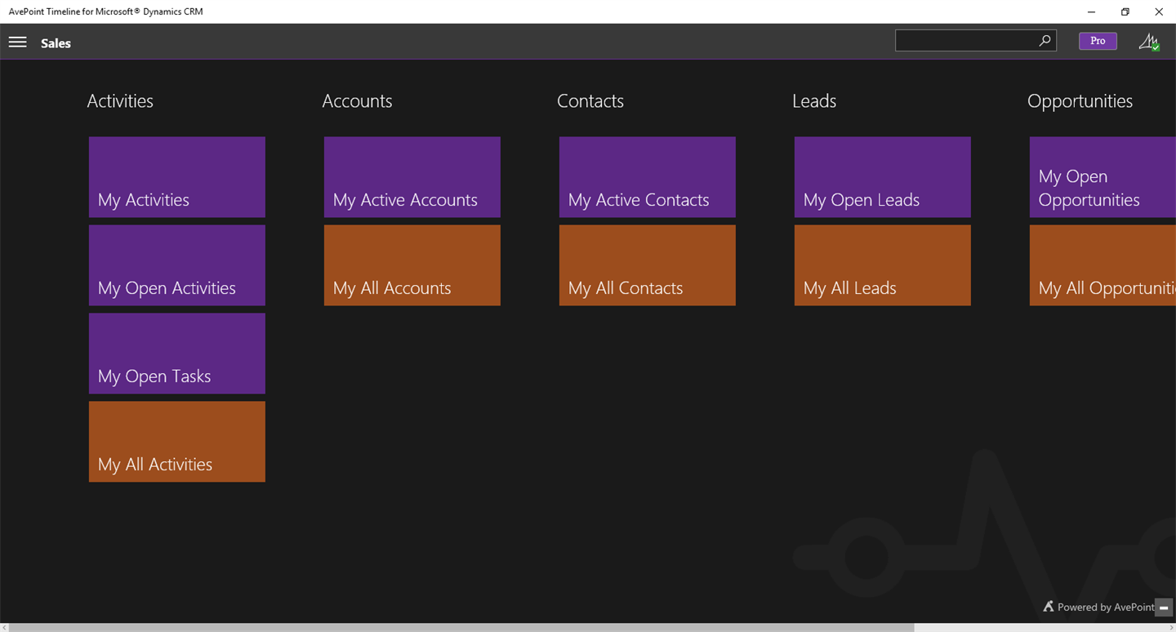The image size is (1176, 632).
Task: Open My Open Opportunities tile
Action: click(x=1102, y=176)
